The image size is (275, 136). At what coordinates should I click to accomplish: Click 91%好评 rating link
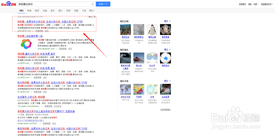click(x=57, y=106)
